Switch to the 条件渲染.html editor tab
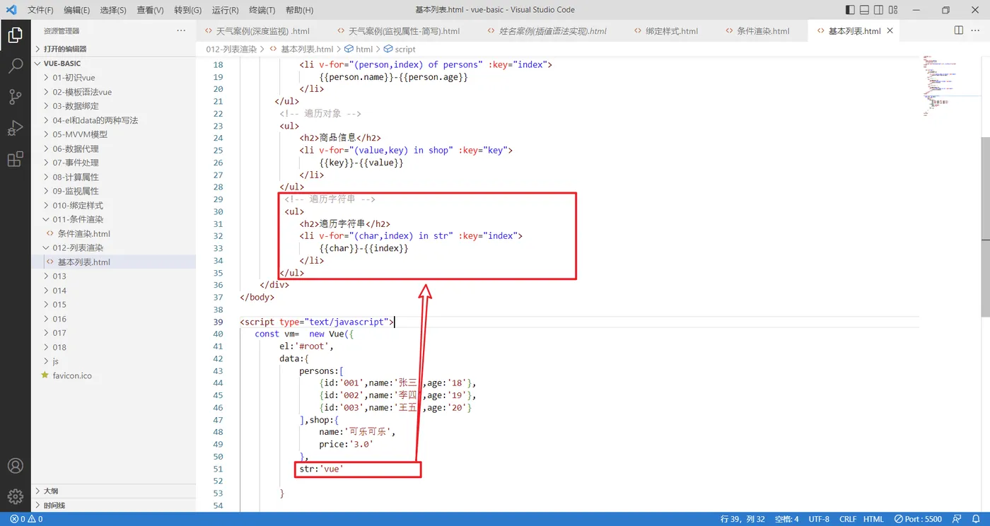Screen dimensions: 990x526 point(763,31)
